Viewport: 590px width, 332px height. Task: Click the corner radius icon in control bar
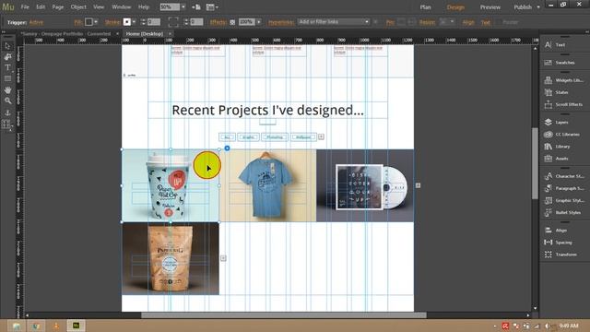coord(173,22)
